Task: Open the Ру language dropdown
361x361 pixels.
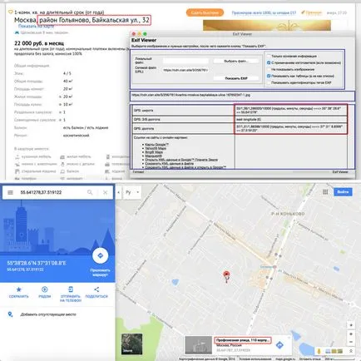Action: pyautogui.click(x=132, y=192)
